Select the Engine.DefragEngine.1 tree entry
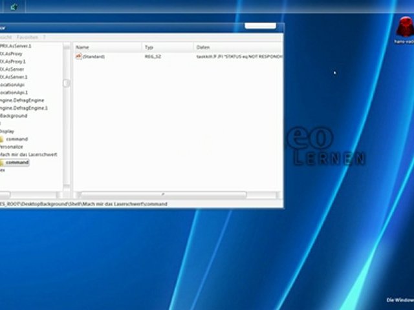 pos(24,108)
